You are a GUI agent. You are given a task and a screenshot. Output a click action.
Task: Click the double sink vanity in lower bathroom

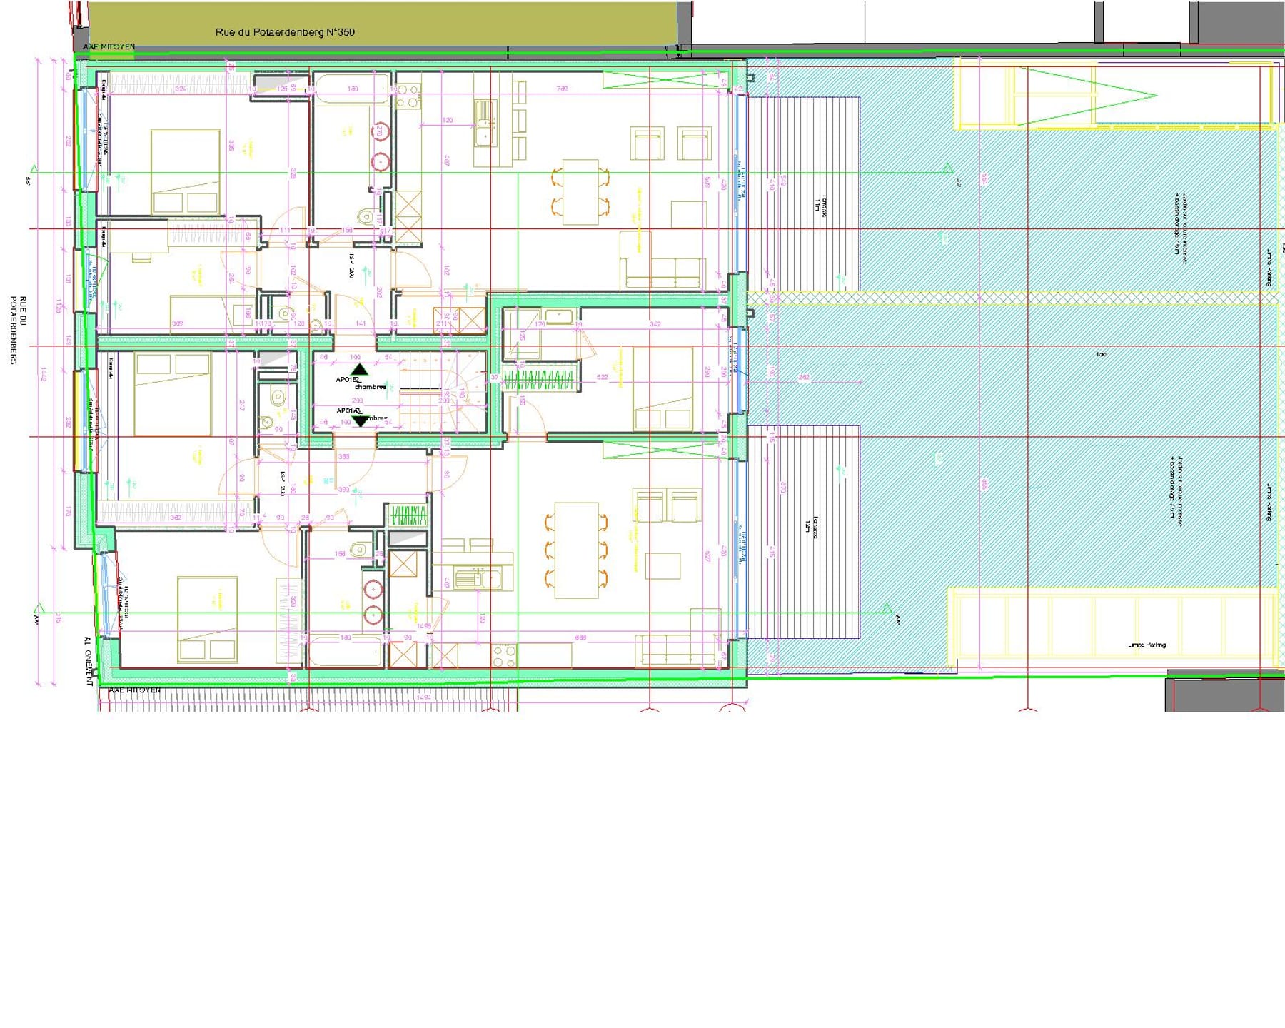[x=373, y=601]
